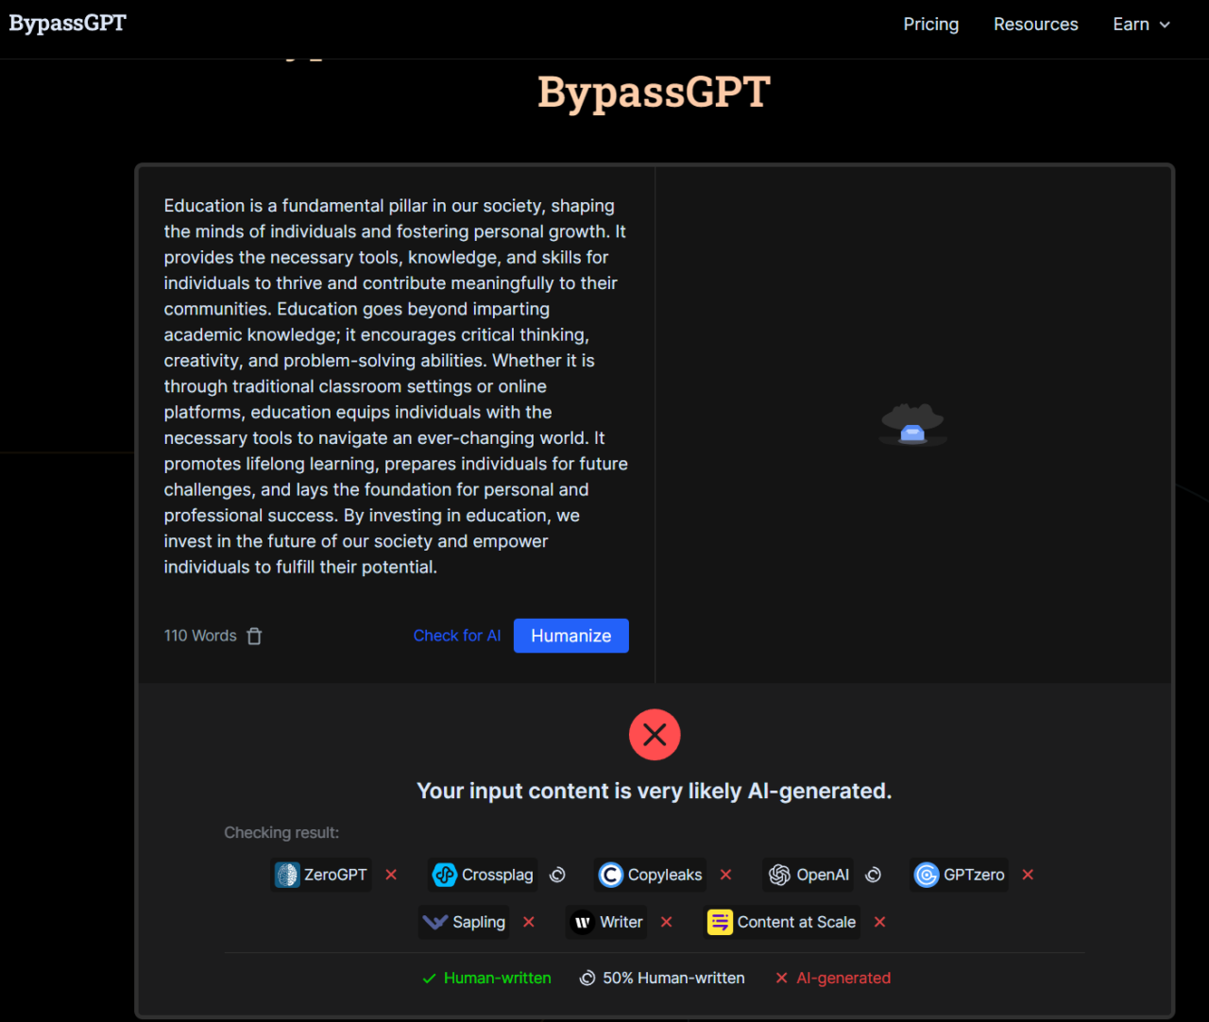Click the Crossplag logo icon

(445, 875)
